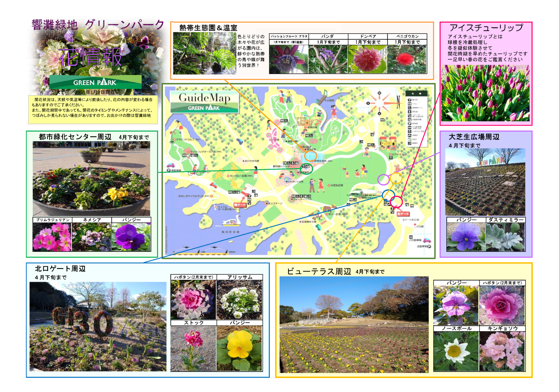
Task: Open the tulip field photo
Action: pos(485,93)
